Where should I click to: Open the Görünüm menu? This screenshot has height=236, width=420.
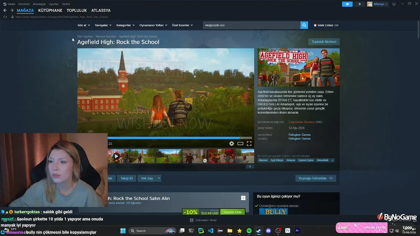tap(24, 4)
